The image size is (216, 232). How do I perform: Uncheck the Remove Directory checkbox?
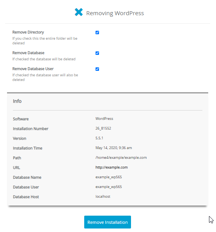click(x=97, y=32)
